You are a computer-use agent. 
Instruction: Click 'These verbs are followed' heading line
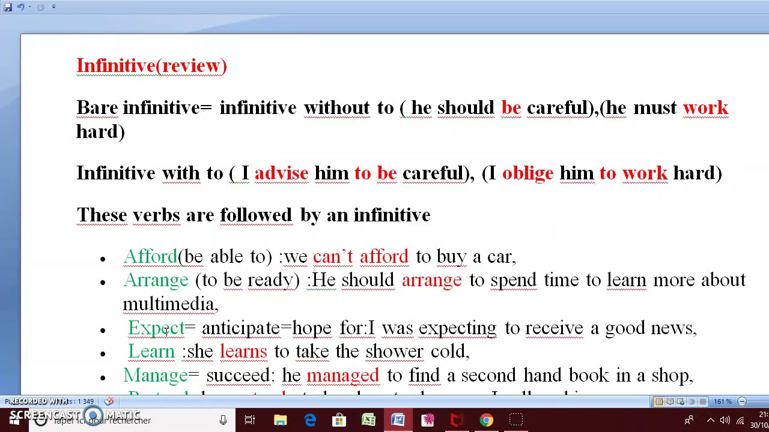pyautogui.click(x=254, y=215)
